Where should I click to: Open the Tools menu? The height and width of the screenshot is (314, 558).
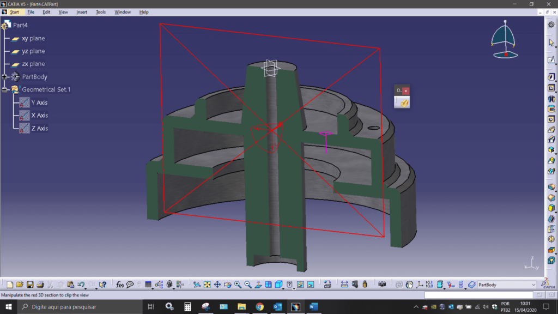[101, 12]
